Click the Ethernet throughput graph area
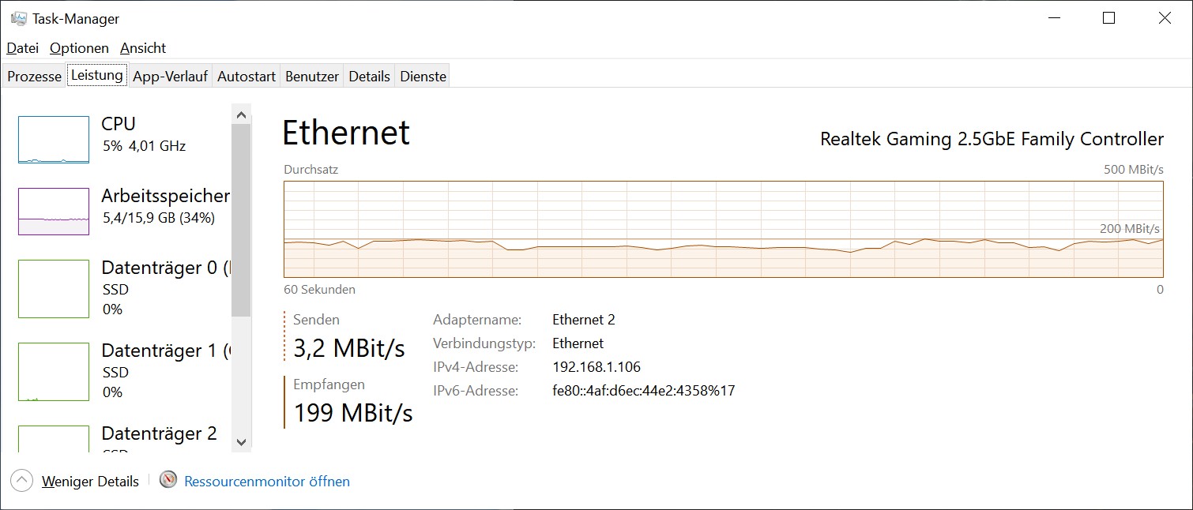 tap(724, 229)
